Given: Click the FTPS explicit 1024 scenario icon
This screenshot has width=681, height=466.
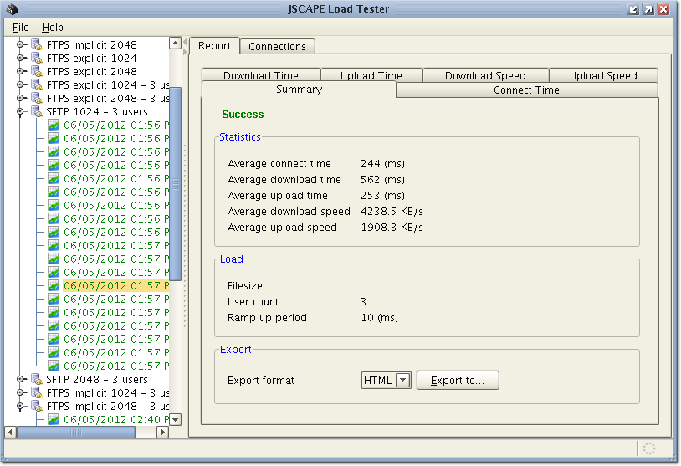Looking at the screenshot, I should (x=37, y=59).
